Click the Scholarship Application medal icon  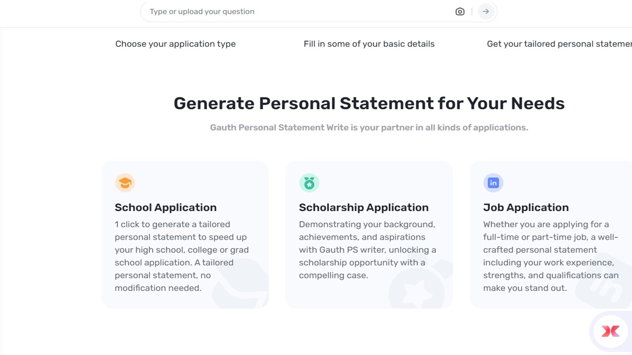tap(309, 183)
